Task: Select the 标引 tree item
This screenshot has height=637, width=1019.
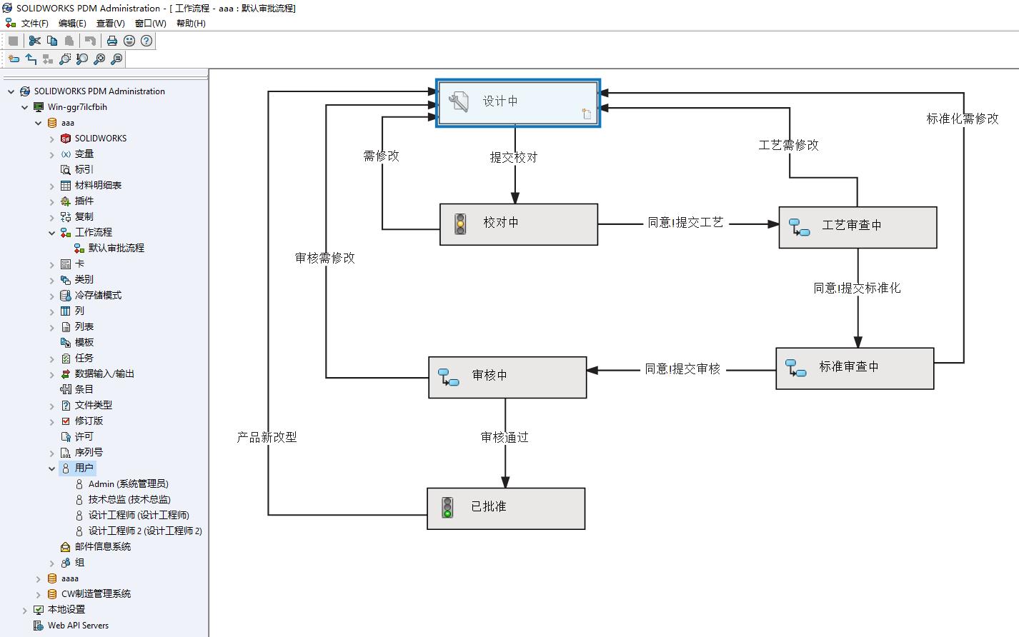Action: click(x=84, y=169)
